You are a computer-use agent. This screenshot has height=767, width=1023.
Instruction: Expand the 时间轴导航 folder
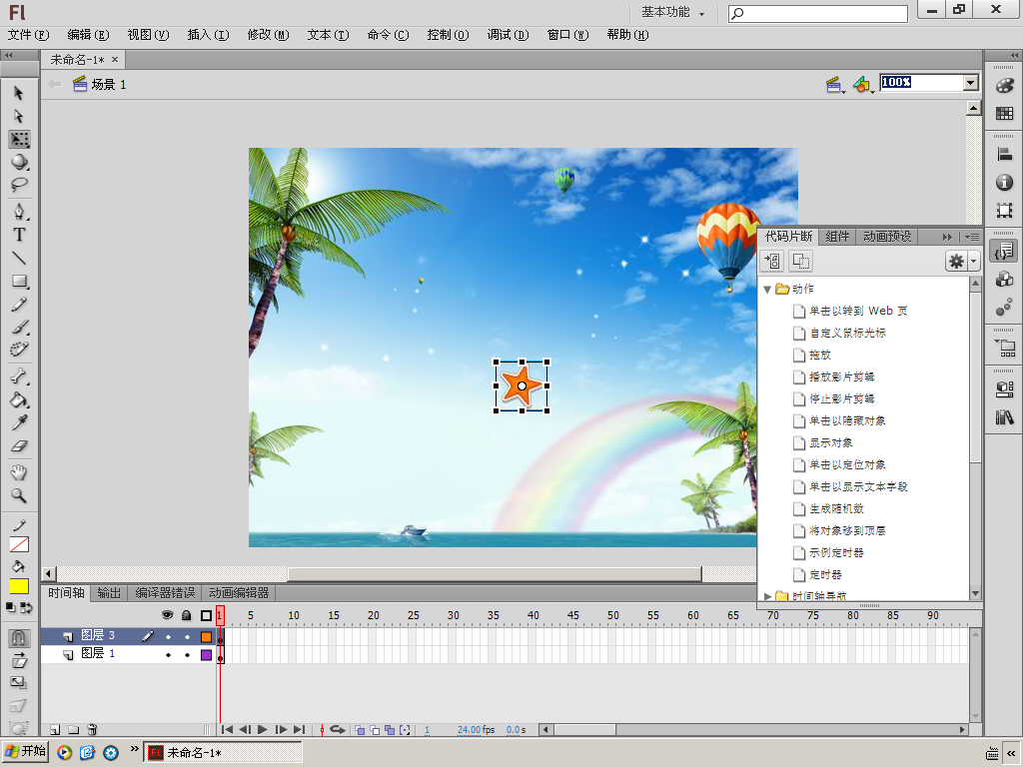tap(768, 596)
